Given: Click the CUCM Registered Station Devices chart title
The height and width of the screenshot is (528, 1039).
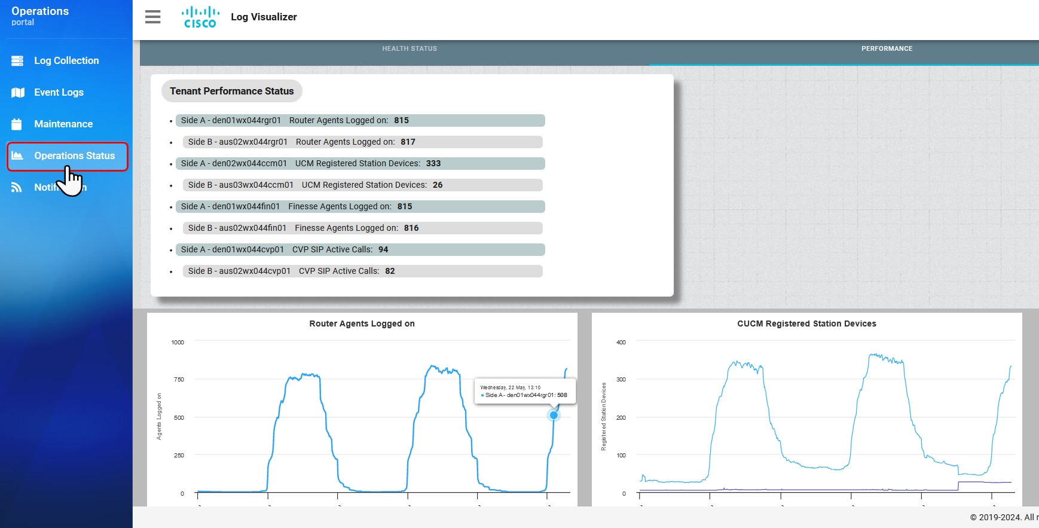Looking at the screenshot, I should pyautogui.click(x=806, y=323).
